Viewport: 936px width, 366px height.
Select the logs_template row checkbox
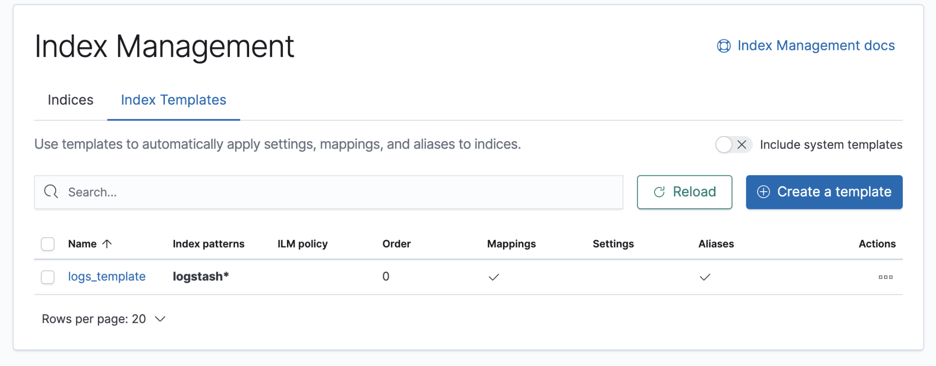coord(48,277)
